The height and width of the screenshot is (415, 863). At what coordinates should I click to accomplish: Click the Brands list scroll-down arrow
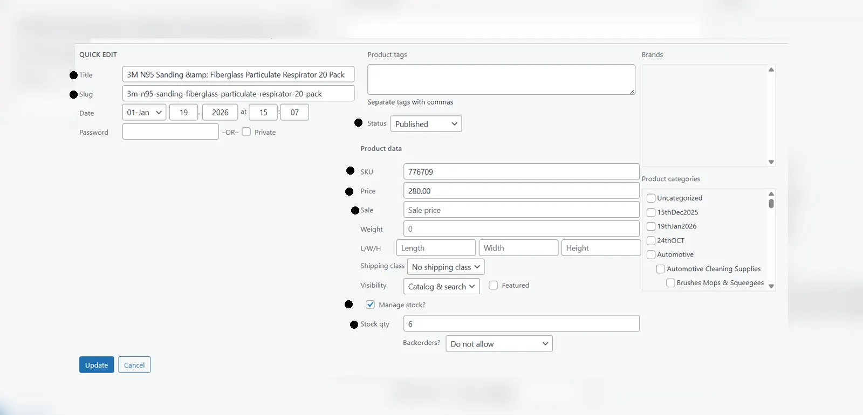pos(771,162)
